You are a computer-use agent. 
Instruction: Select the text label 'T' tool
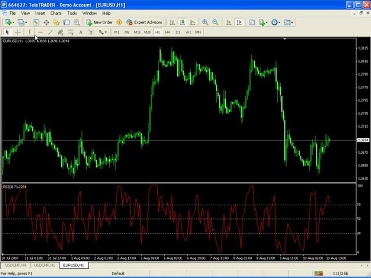(91, 32)
